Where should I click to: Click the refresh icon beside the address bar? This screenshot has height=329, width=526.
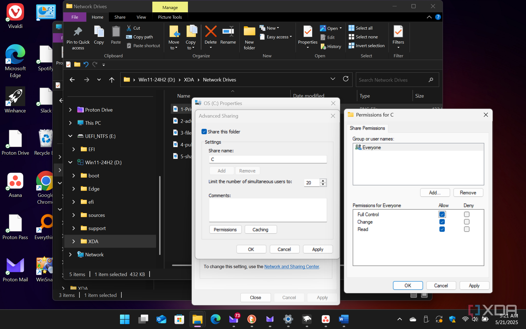(346, 79)
